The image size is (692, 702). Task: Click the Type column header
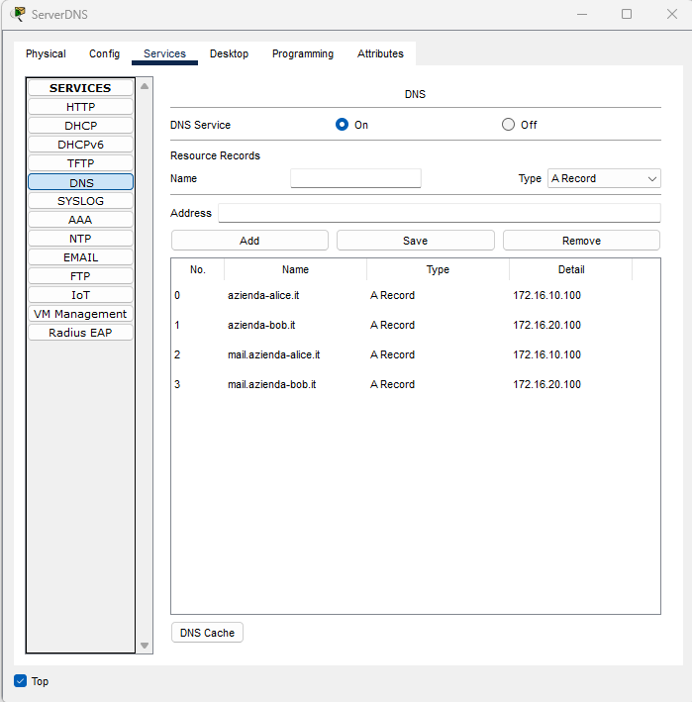click(x=438, y=269)
